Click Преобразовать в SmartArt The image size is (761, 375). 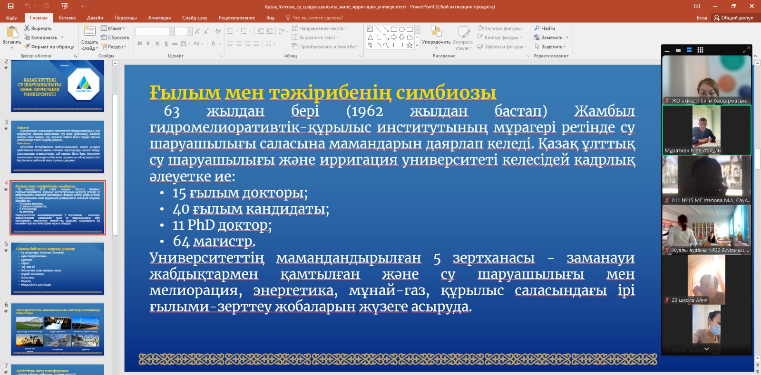pos(324,47)
